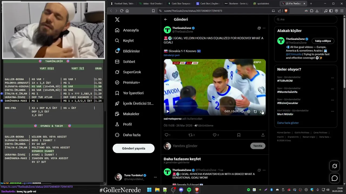Click the X logo in the sidebar
Image resolution: width=346 pixels, height=194 pixels.
pyautogui.click(x=117, y=19)
